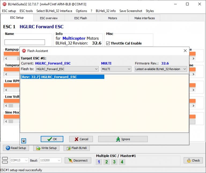
Task: Confirm flashing with the OK button
Action: (52, 139)
